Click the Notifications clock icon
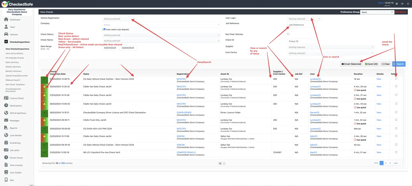 tap(6, 106)
